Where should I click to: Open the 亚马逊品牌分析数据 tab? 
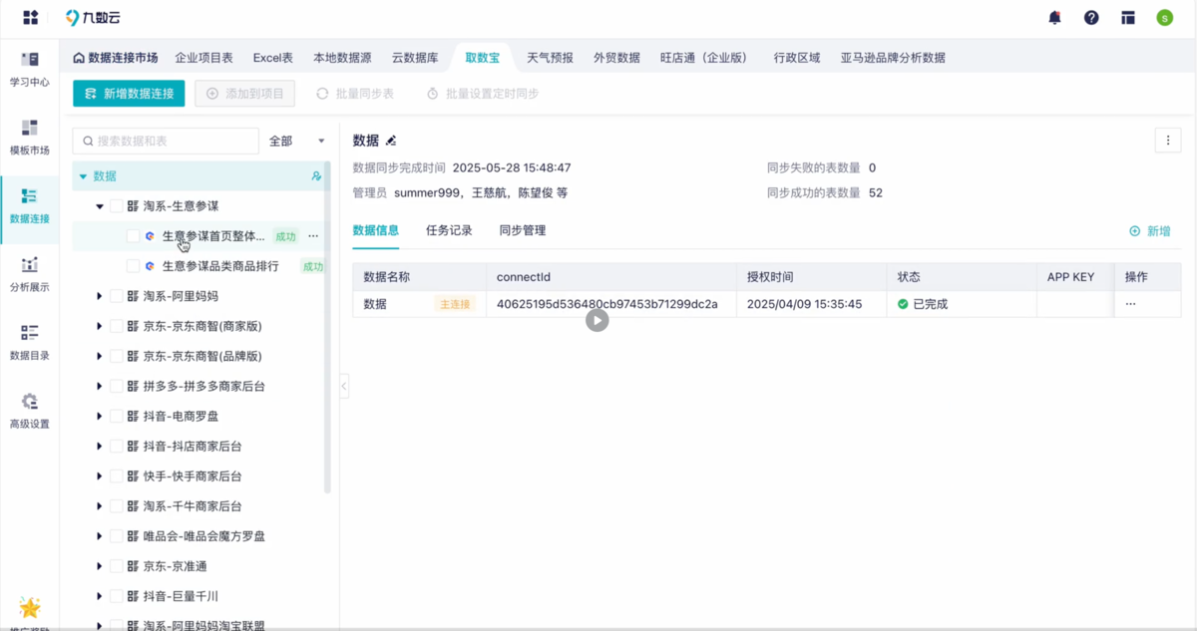(893, 58)
